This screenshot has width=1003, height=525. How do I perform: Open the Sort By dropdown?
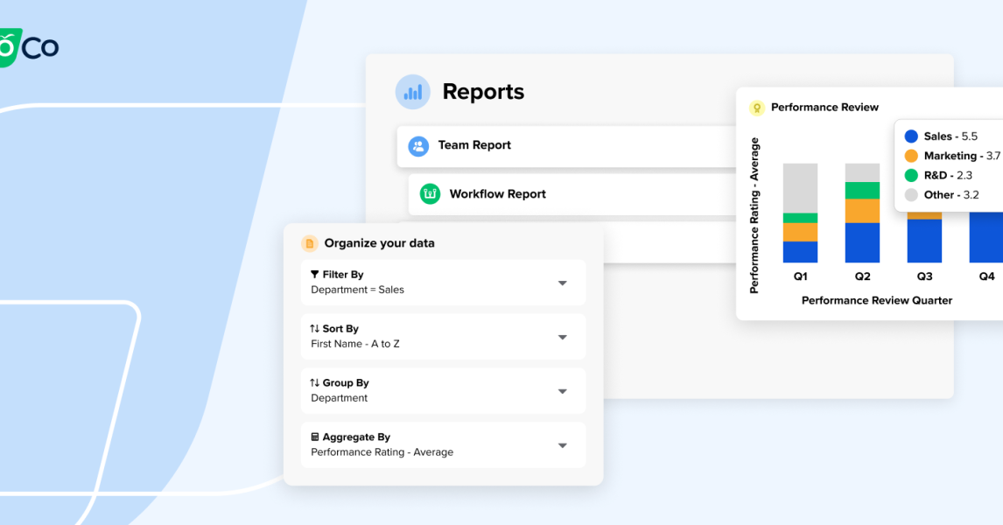(563, 336)
